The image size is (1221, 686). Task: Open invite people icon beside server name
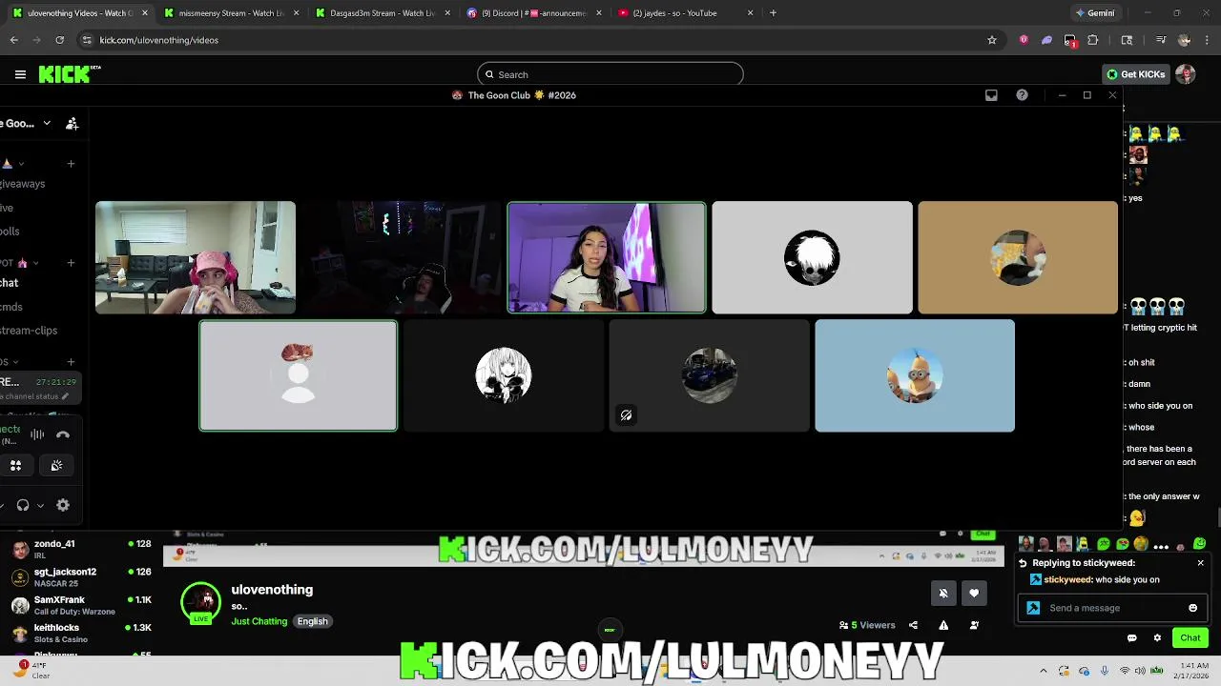click(x=72, y=123)
